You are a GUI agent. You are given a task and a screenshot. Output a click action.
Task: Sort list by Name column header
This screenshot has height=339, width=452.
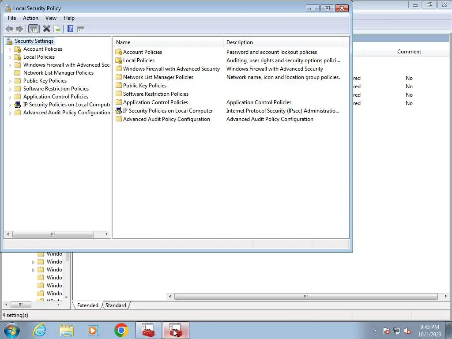click(168, 42)
